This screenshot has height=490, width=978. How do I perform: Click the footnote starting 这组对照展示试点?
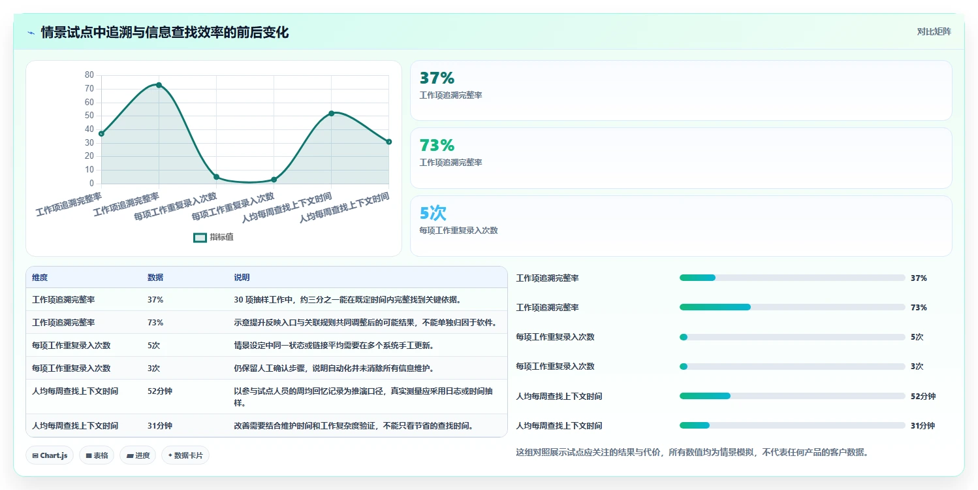[692, 452]
